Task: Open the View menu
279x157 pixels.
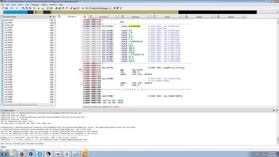Action: 27,5
